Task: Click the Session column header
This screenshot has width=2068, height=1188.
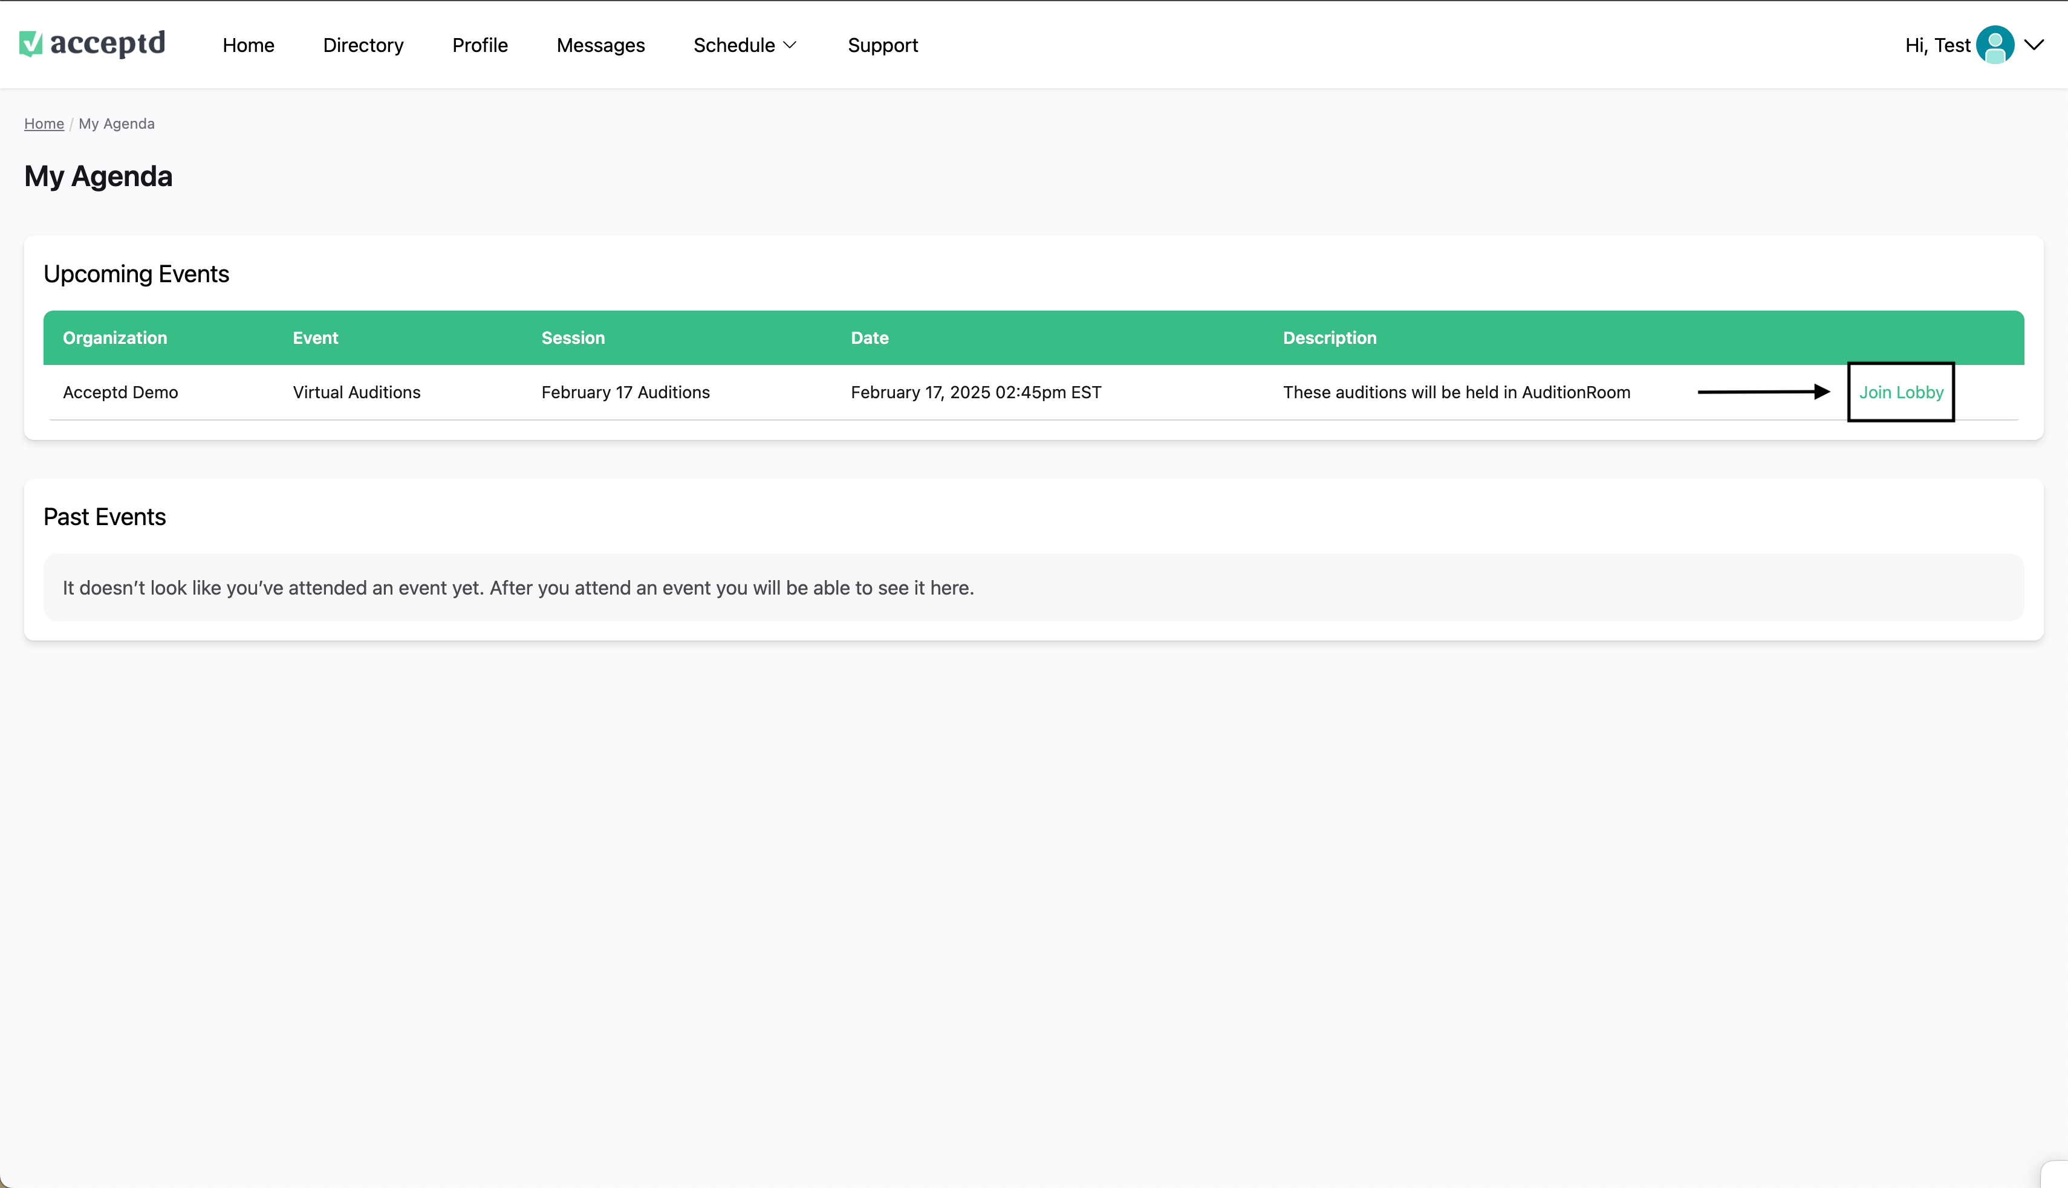Action: tap(573, 338)
